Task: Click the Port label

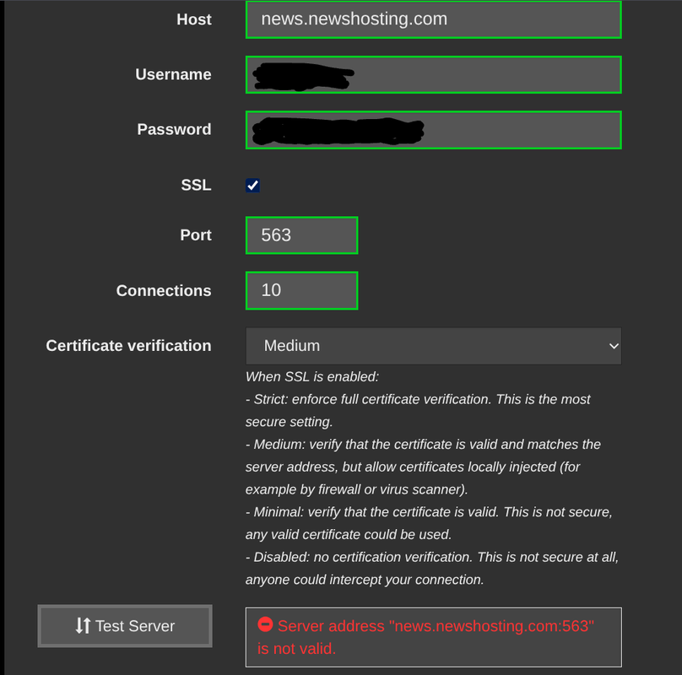Action: (x=195, y=235)
